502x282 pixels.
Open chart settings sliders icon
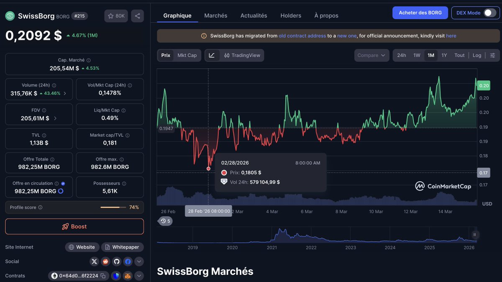[493, 55]
